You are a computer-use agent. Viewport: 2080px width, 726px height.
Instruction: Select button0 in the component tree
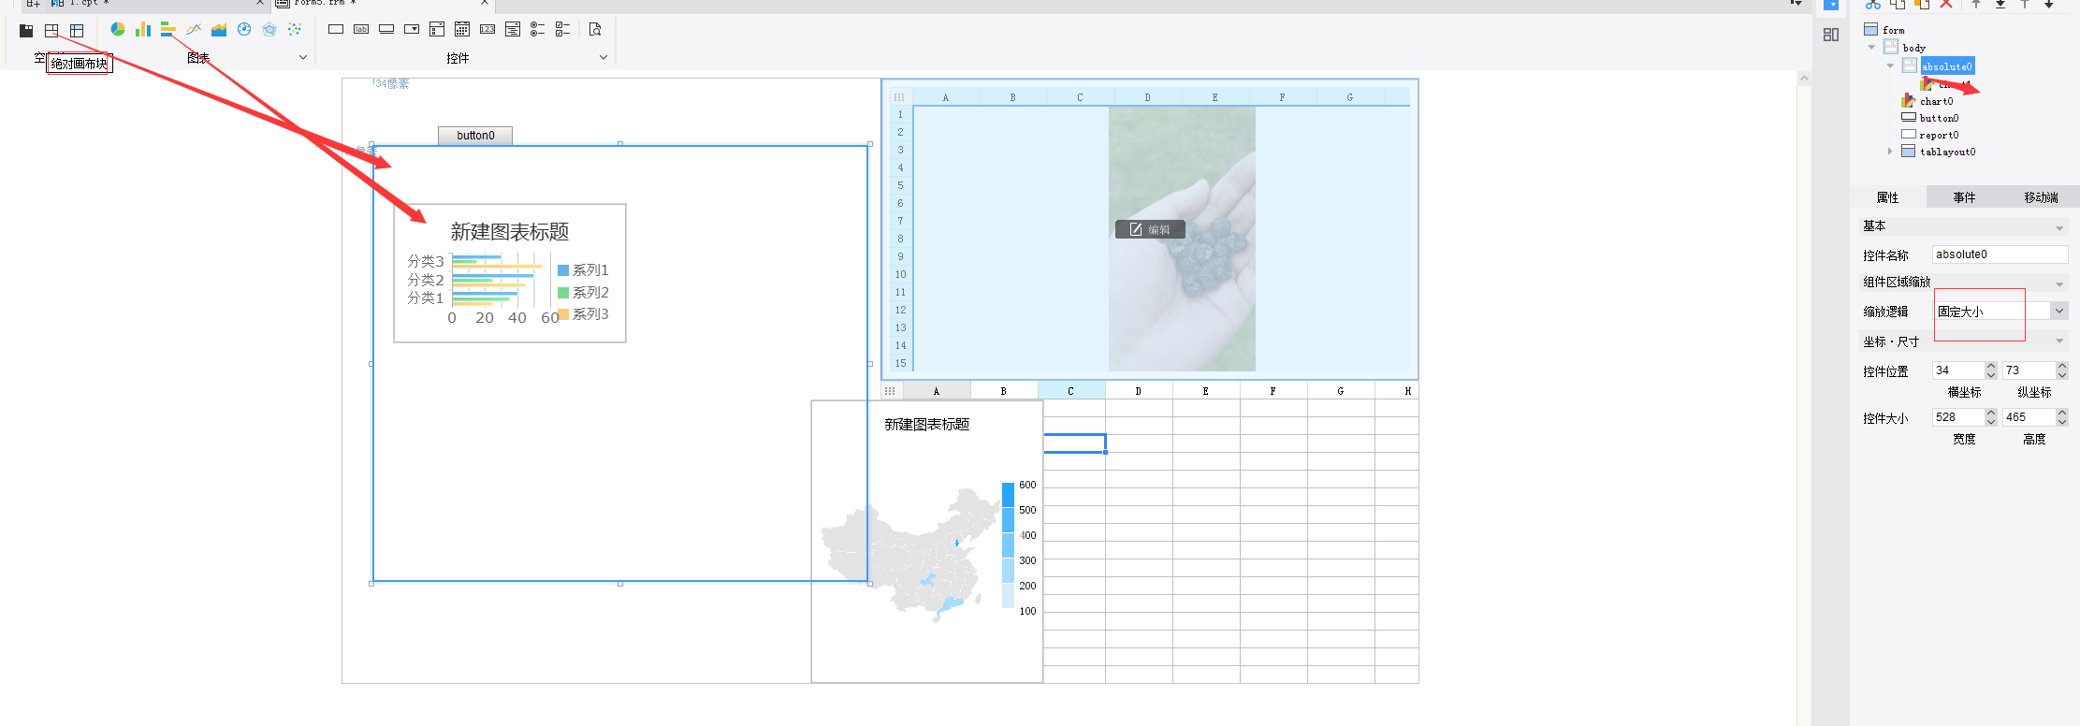tap(1939, 118)
